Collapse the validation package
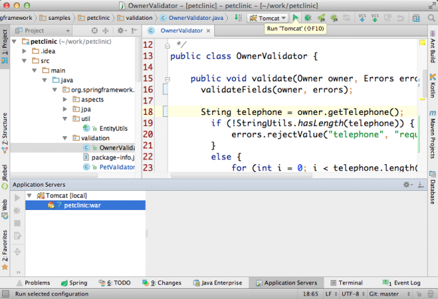 (x=65, y=138)
